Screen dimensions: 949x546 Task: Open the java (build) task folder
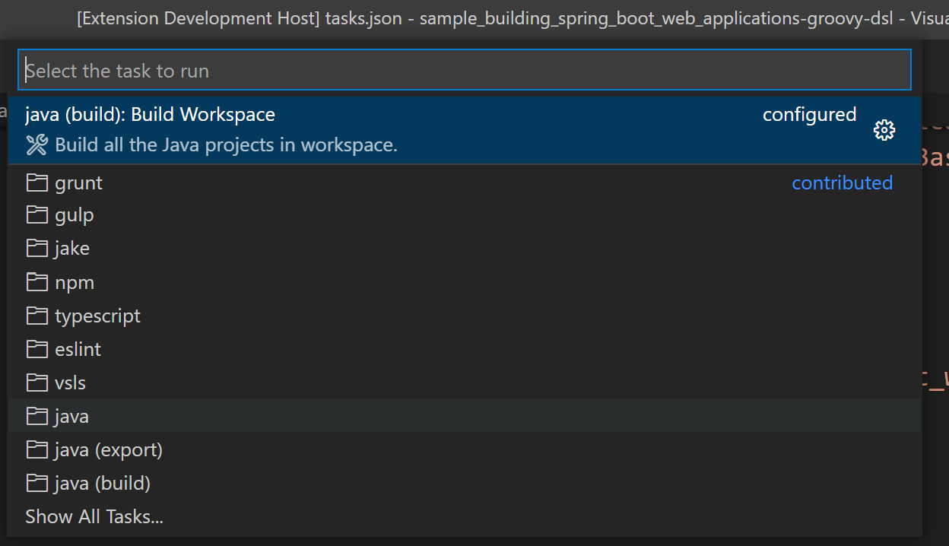(x=464, y=483)
